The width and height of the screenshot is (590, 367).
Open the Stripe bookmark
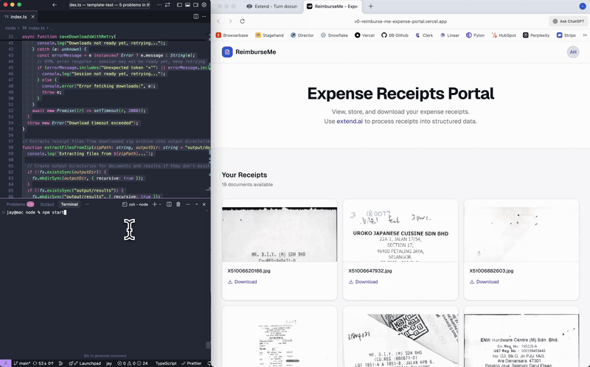[x=566, y=35]
